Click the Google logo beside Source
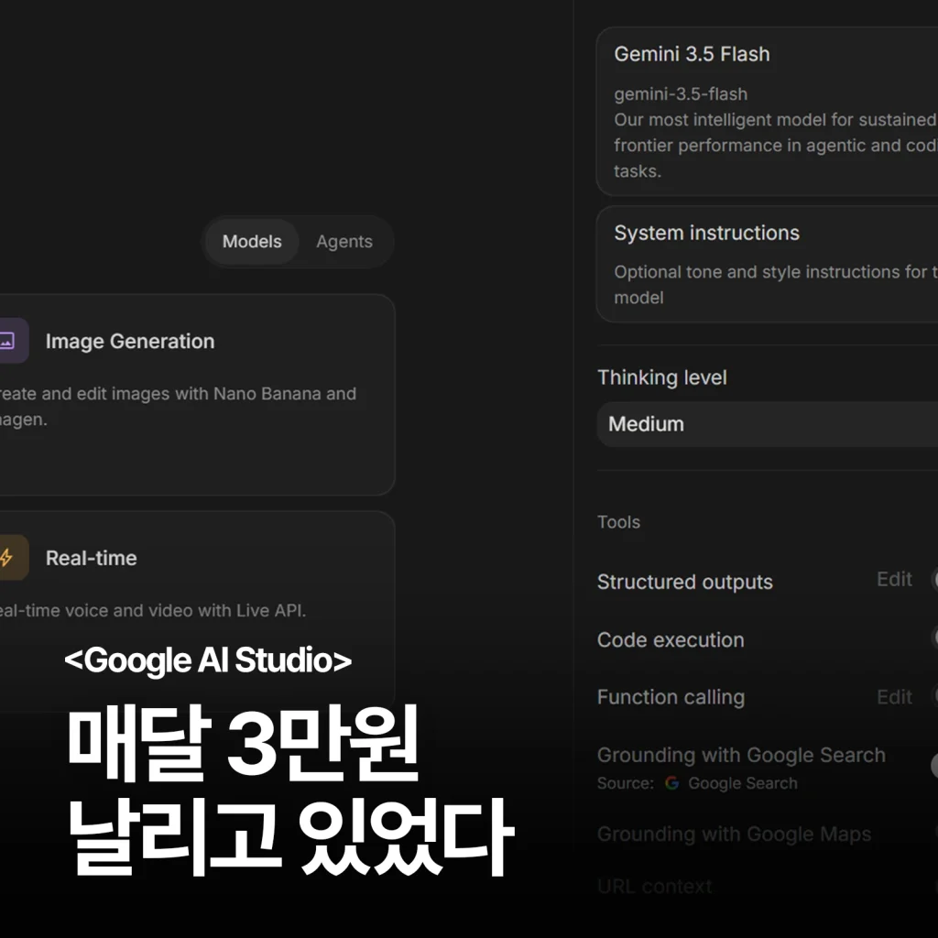Screen dimensions: 938x938 coord(671,783)
